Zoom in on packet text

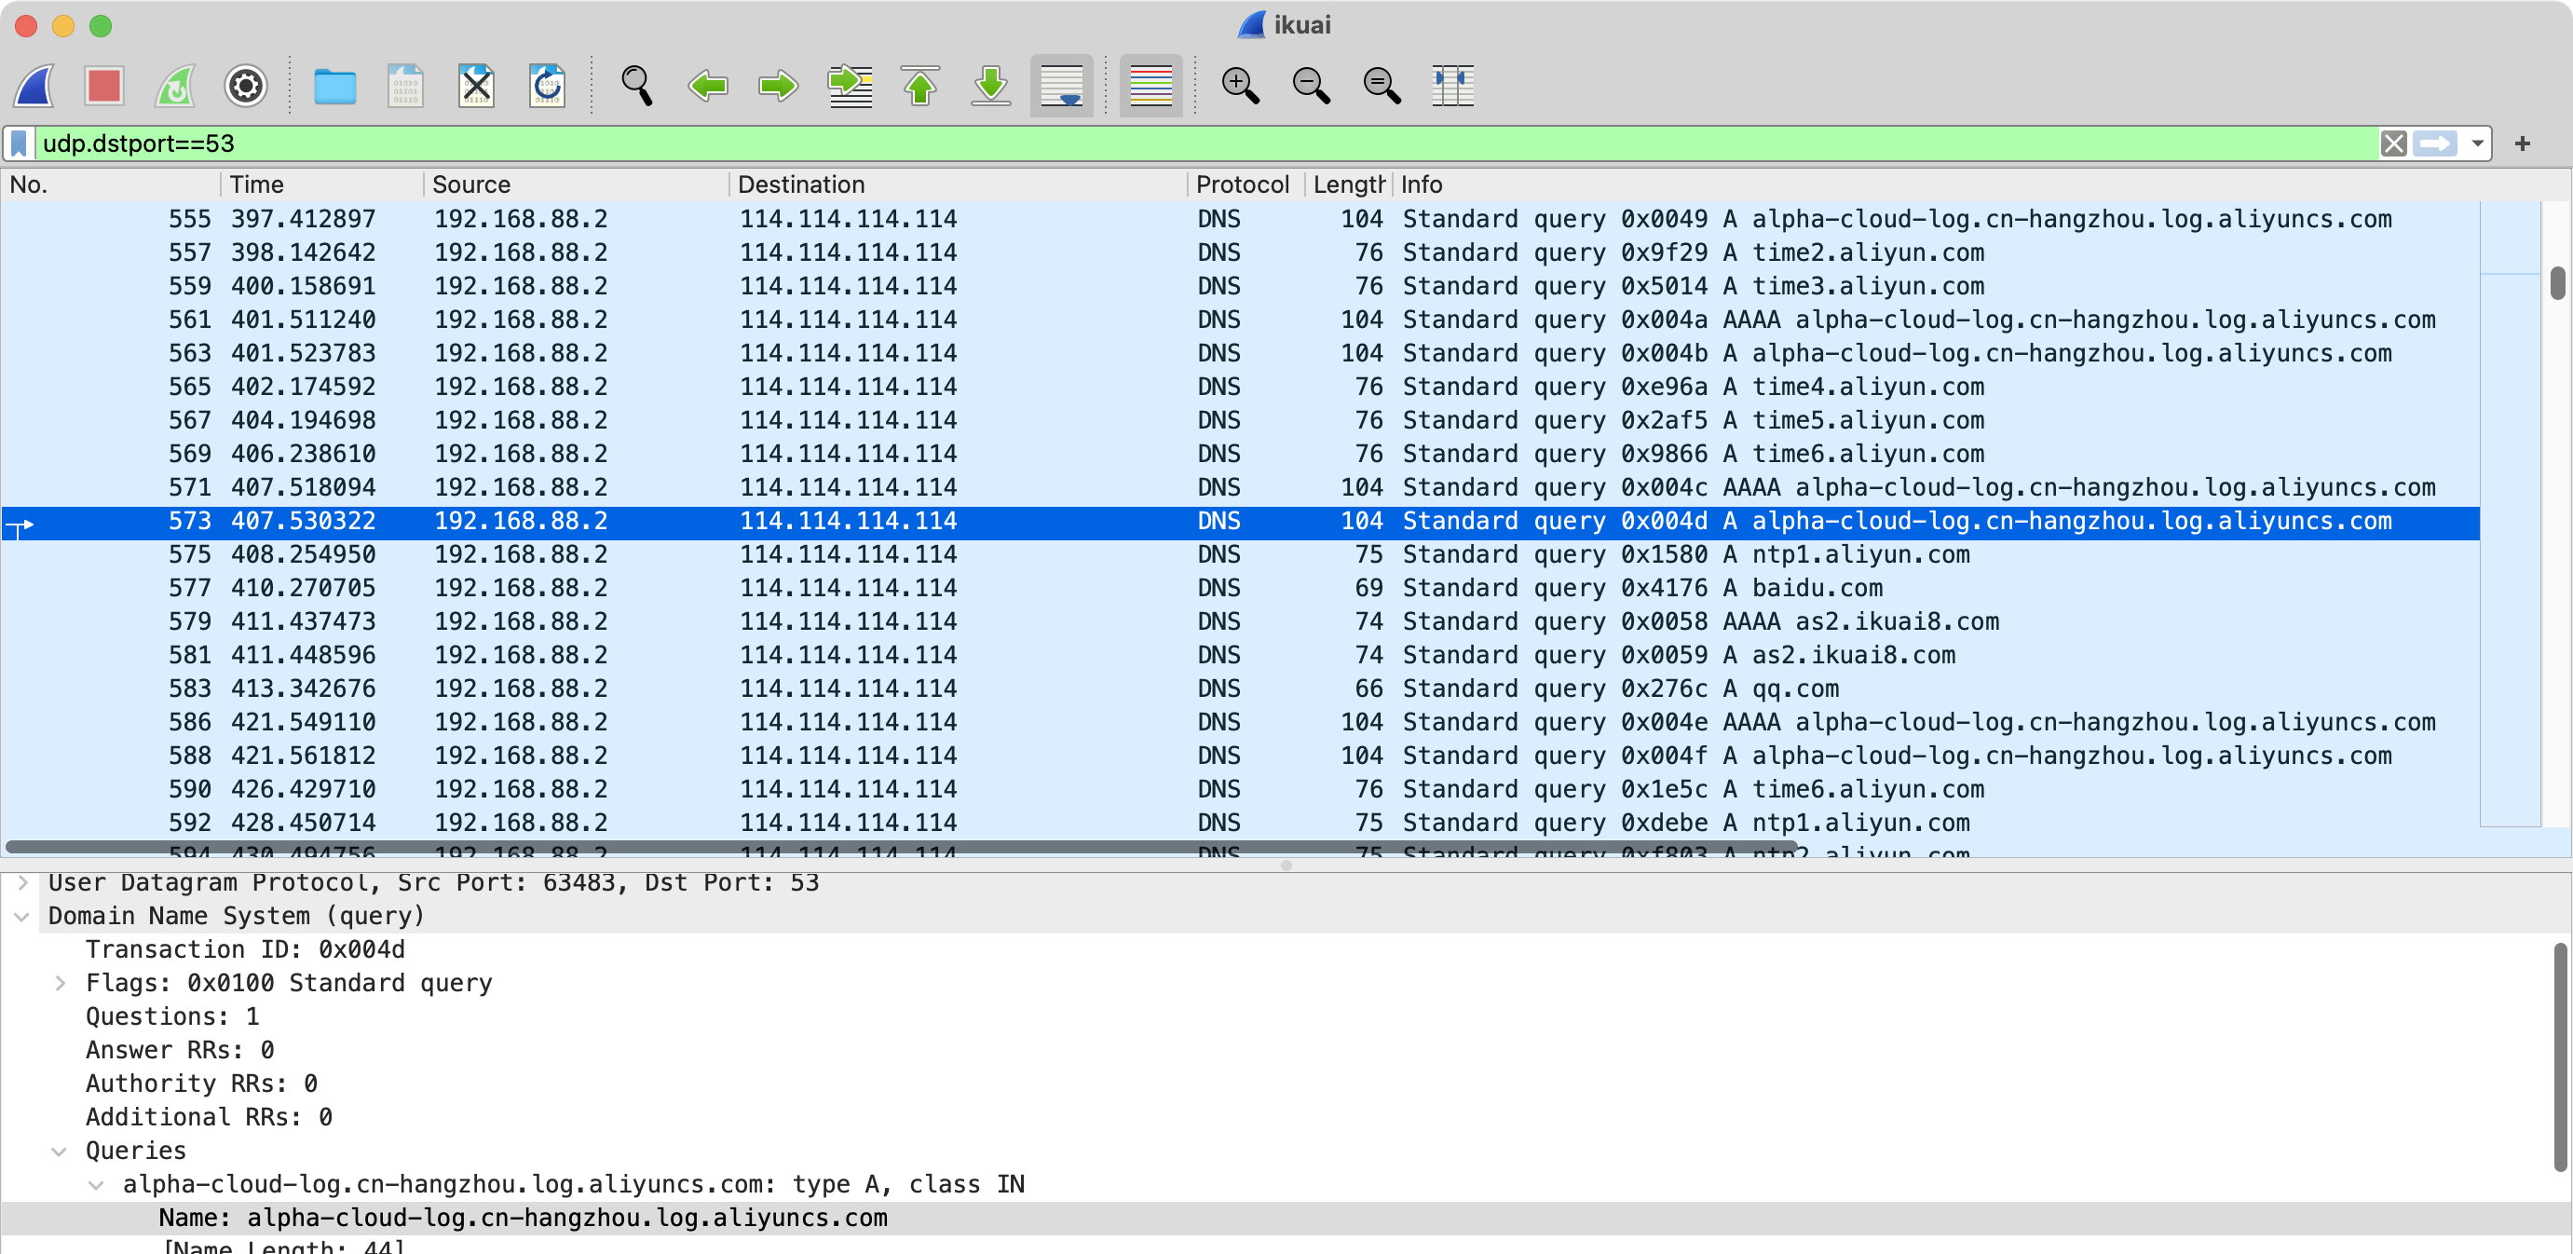pyautogui.click(x=1240, y=86)
